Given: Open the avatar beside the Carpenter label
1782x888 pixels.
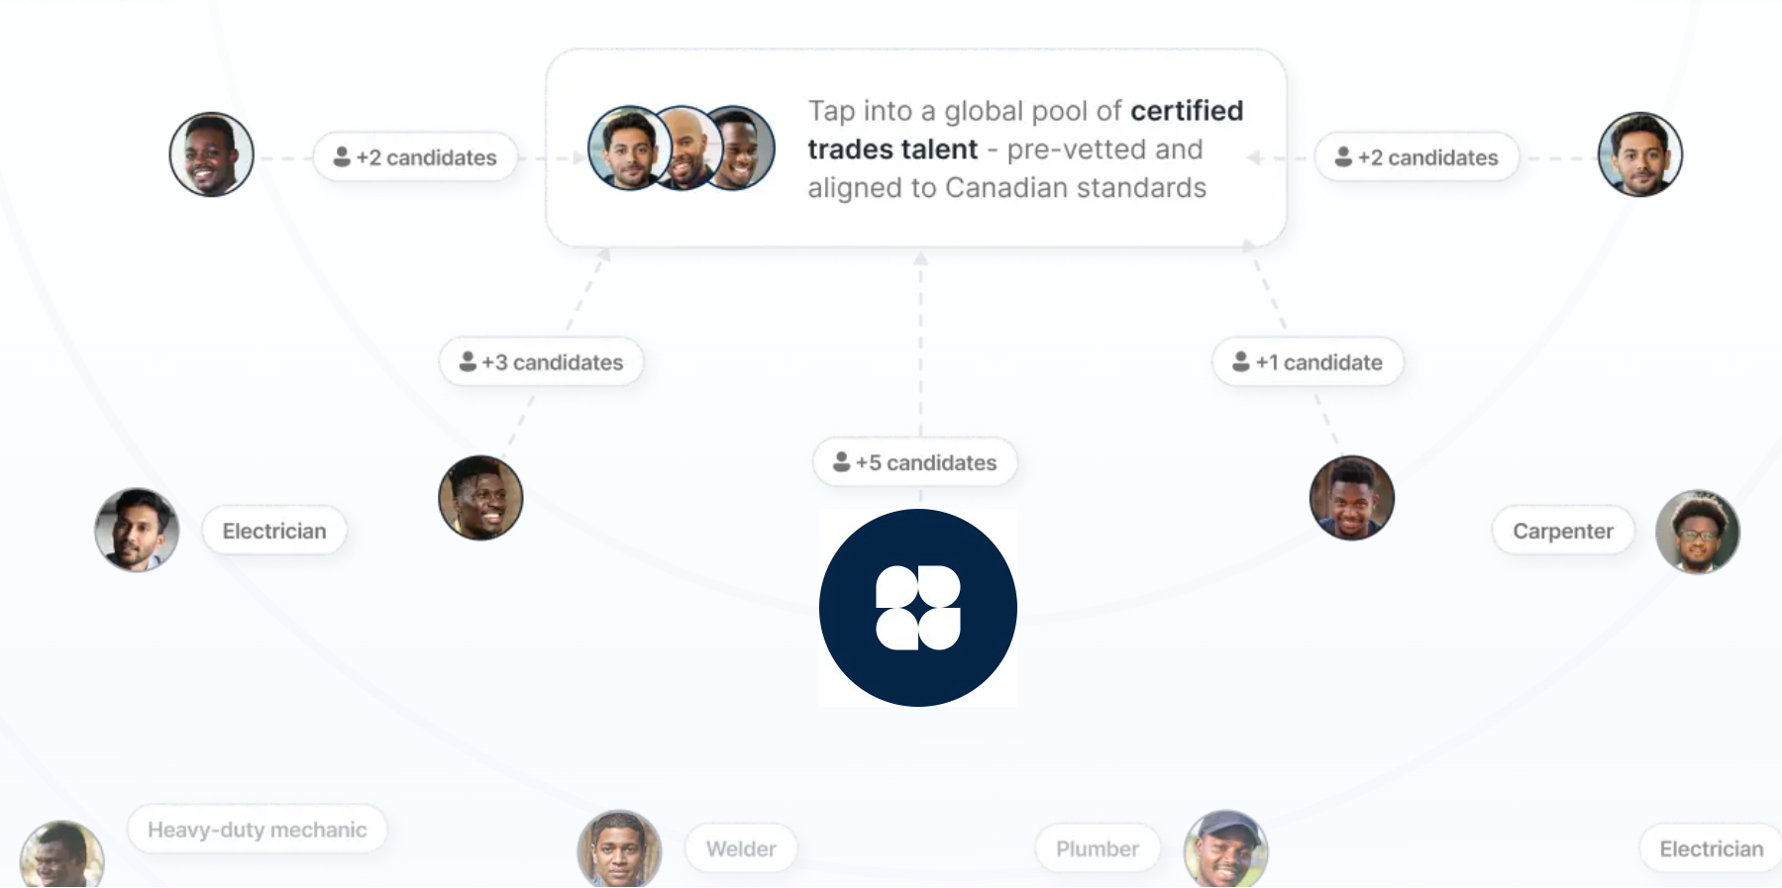Looking at the screenshot, I should tap(1697, 532).
